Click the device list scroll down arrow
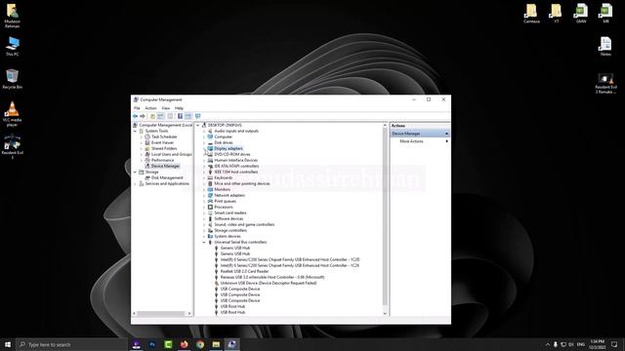 (385, 314)
